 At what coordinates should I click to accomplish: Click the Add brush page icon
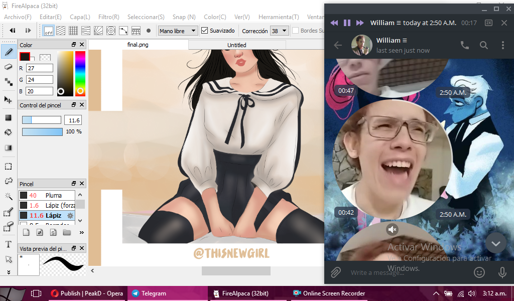(26, 233)
